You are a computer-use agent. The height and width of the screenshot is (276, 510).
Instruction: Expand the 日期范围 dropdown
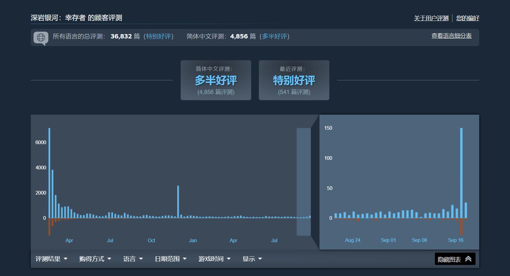pos(171,259)
